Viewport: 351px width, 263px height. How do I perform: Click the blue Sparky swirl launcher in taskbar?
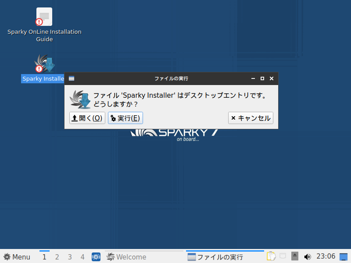click(x=96, y=257)
